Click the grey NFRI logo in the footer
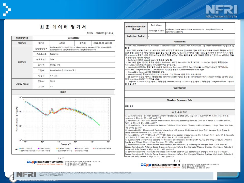Viewport: 244px width, 183px height. tap(26, 174)
